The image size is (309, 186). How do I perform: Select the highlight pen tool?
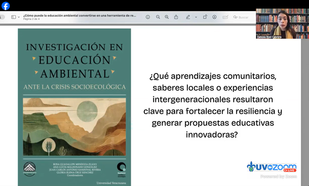(x=188, y=17)
